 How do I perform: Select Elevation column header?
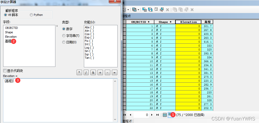pos(188,22)
